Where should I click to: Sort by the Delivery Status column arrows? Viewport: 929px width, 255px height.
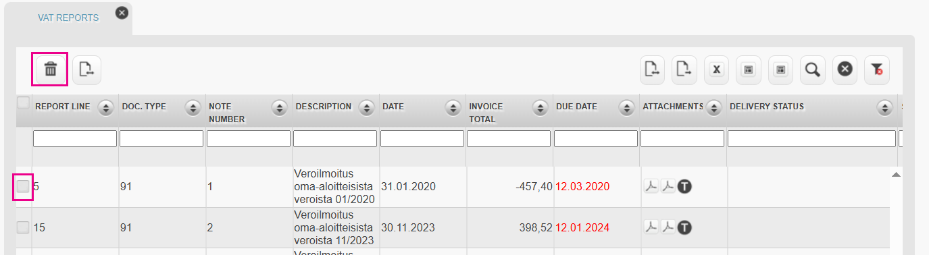[884, 107]
